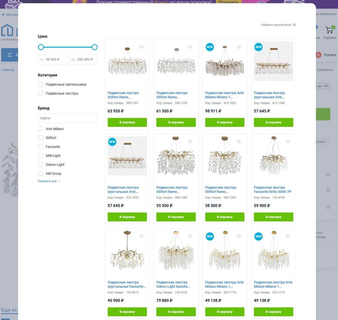Click heart icon on Favourite Brillo 3056-7P
The height and width of the screenshot is (320, 338).
288,142
